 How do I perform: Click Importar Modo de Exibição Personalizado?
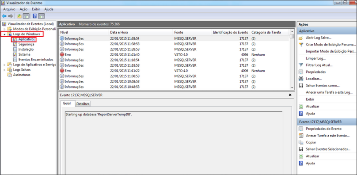[331, 52]
